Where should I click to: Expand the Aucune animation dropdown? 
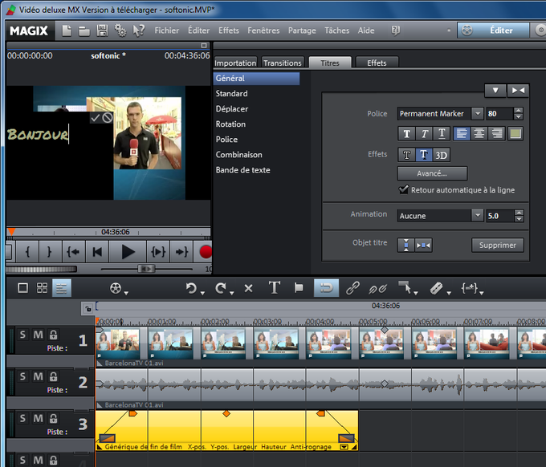click(x=478, y=215)
